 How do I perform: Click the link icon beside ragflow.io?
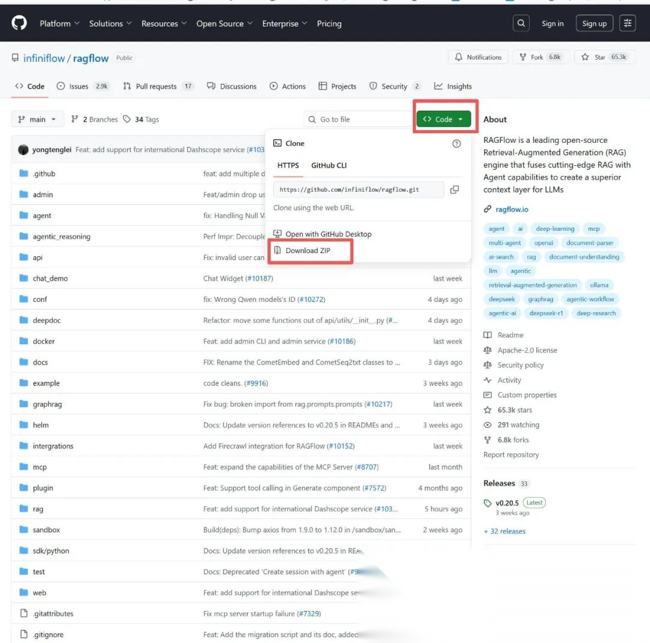[487, 209]
